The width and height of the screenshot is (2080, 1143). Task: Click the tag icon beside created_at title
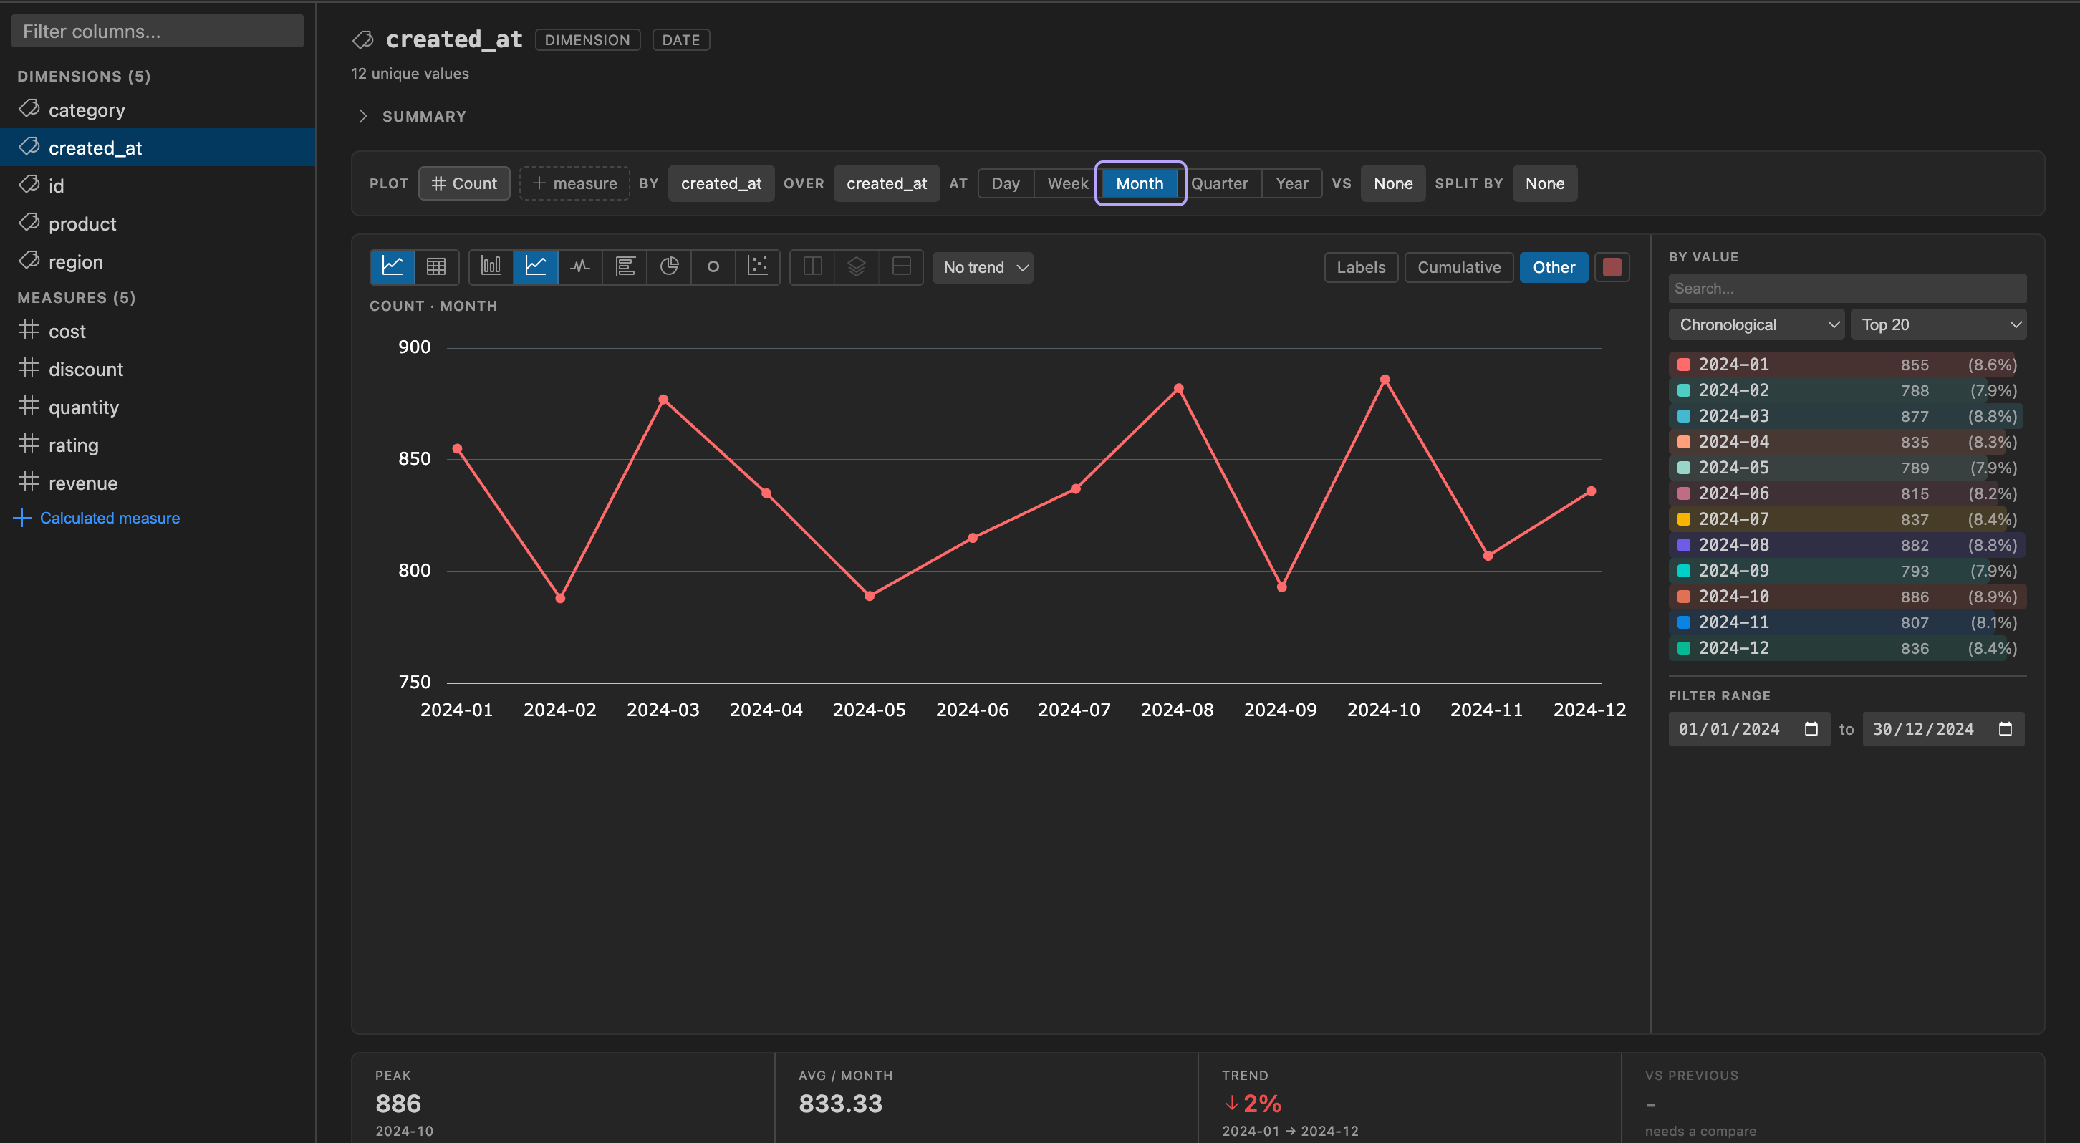[x=363, y=39]
